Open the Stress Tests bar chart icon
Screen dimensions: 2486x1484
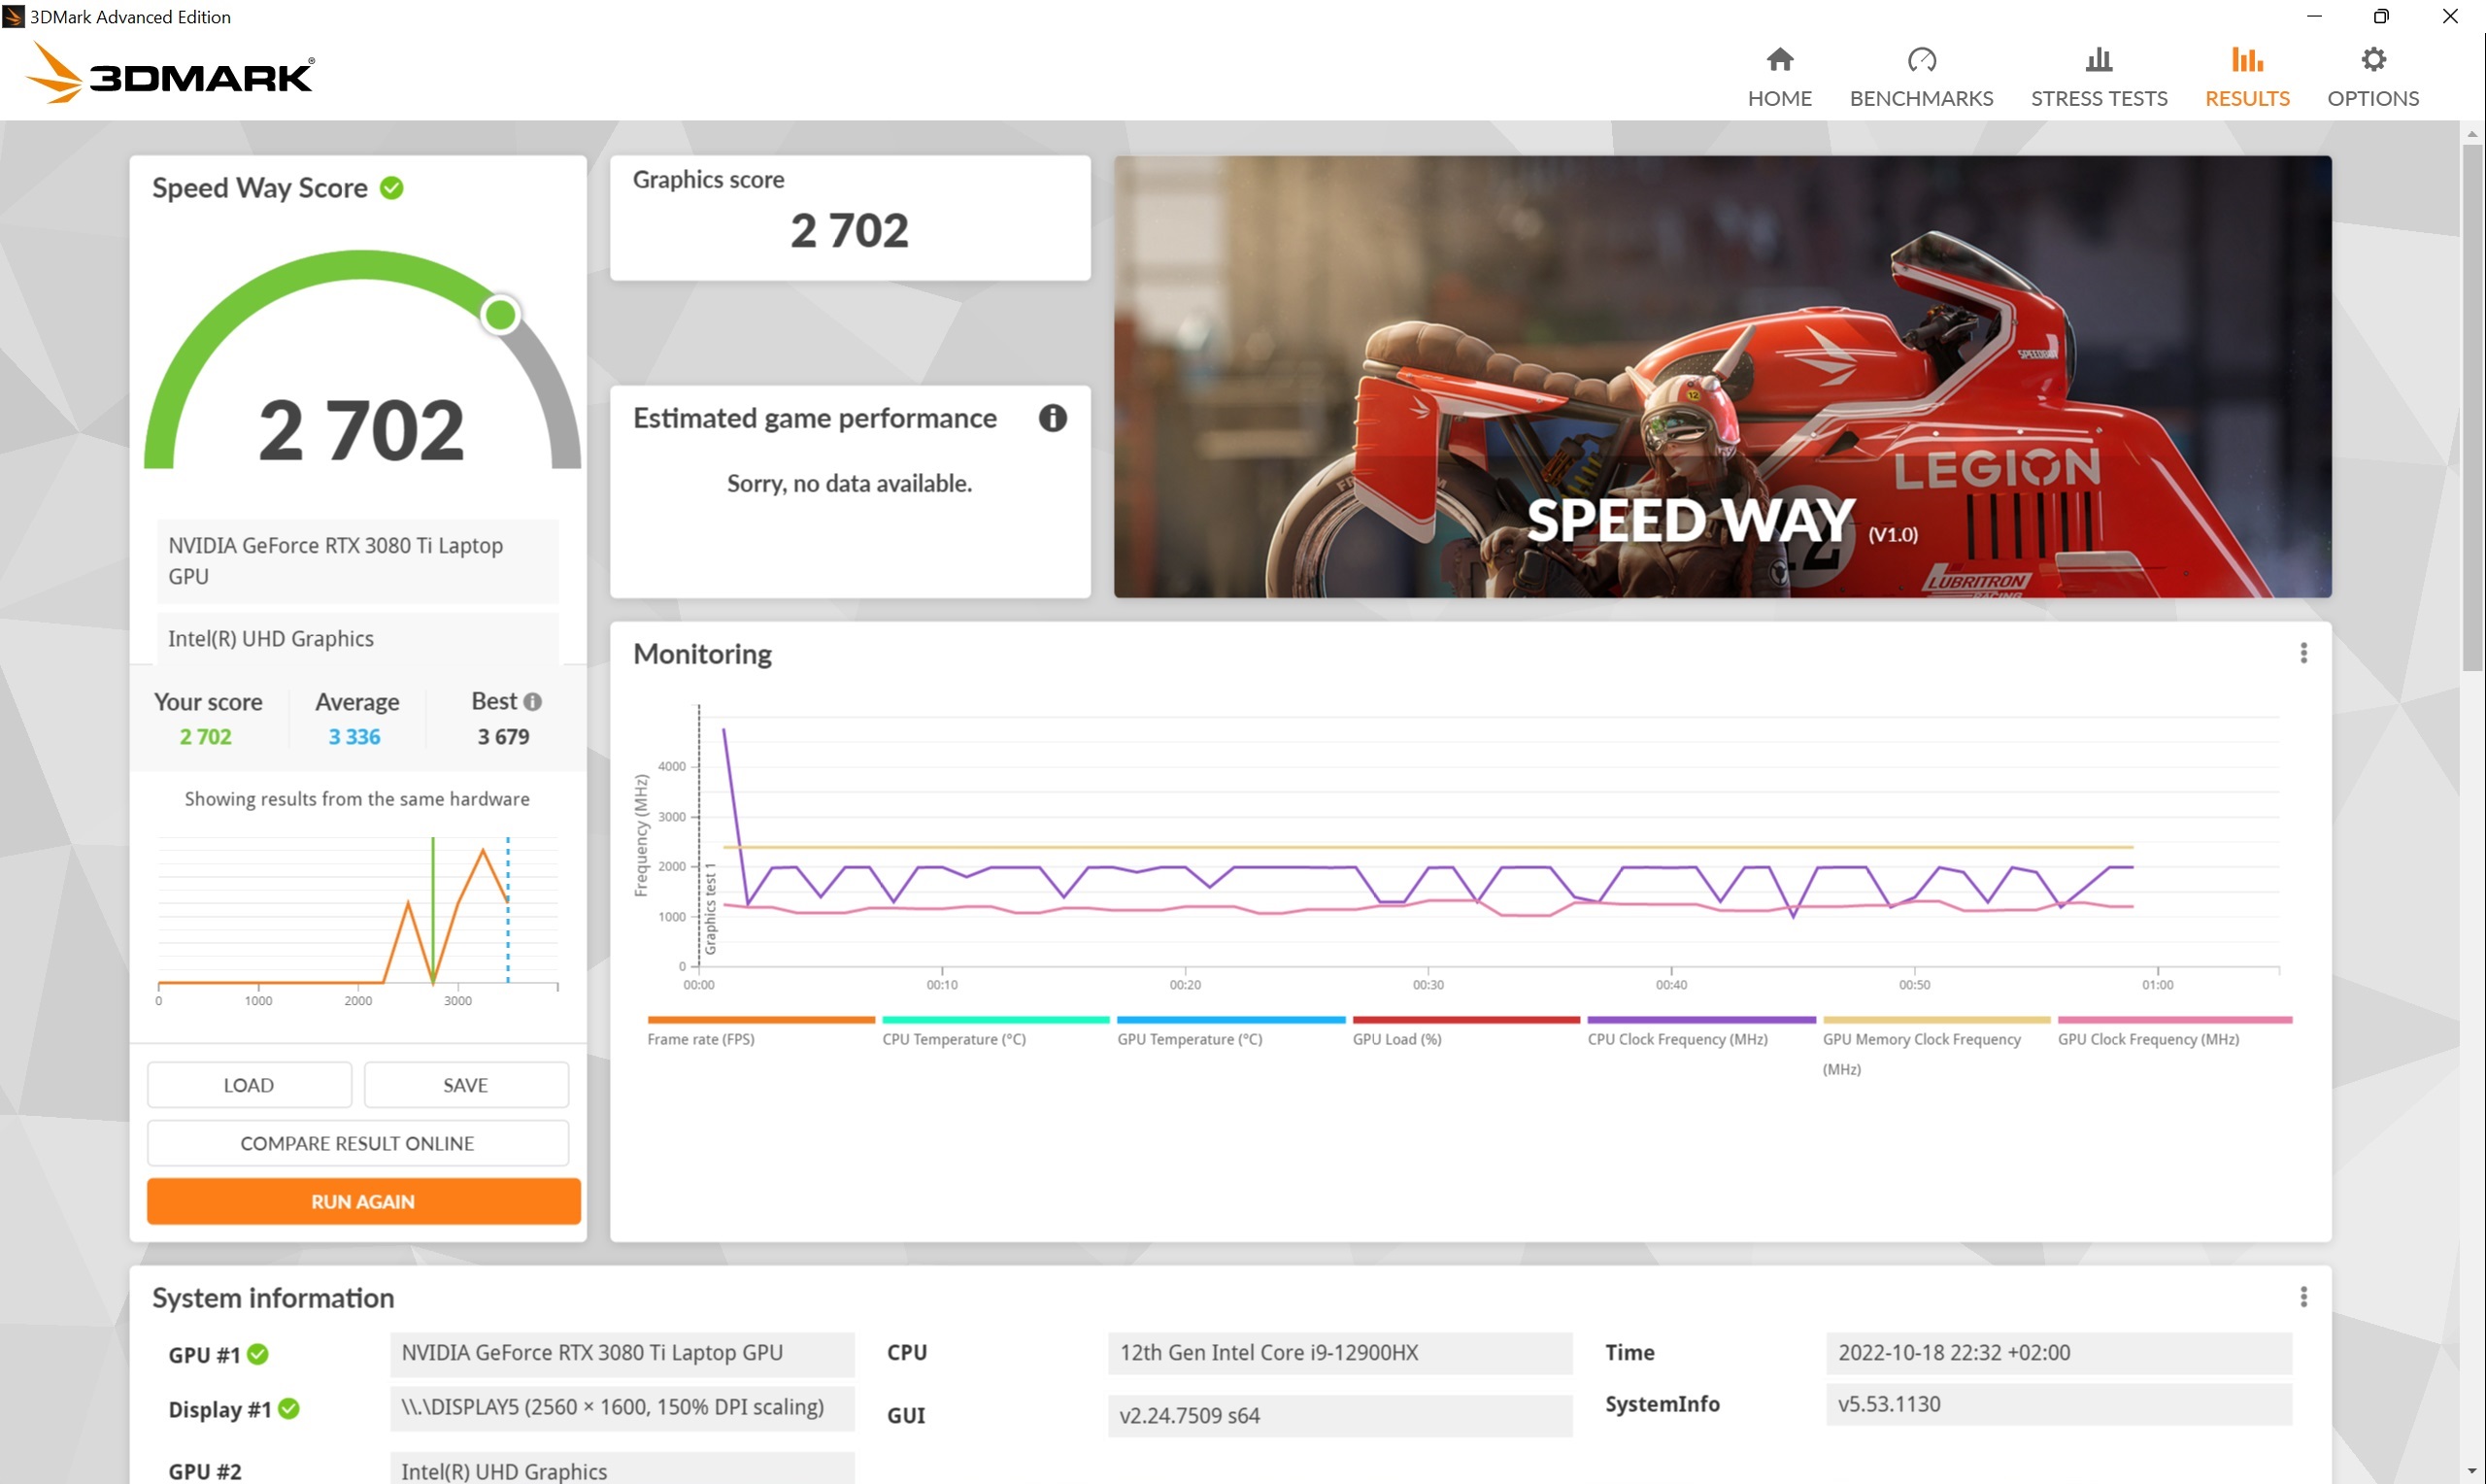(x=2099, y=59)
